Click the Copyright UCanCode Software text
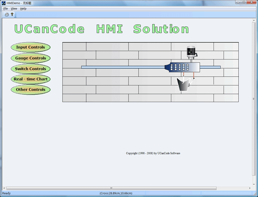The height and width of the screenshot is (197, 258). click(153, 153)
